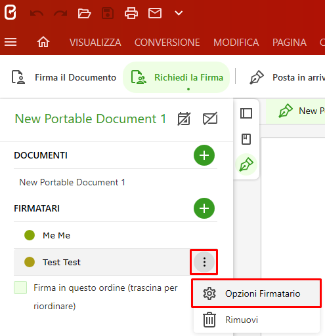The image size is (325, 336).
Task: Open three-dot menu for Test Test
Action: click(x=204, y=262)
